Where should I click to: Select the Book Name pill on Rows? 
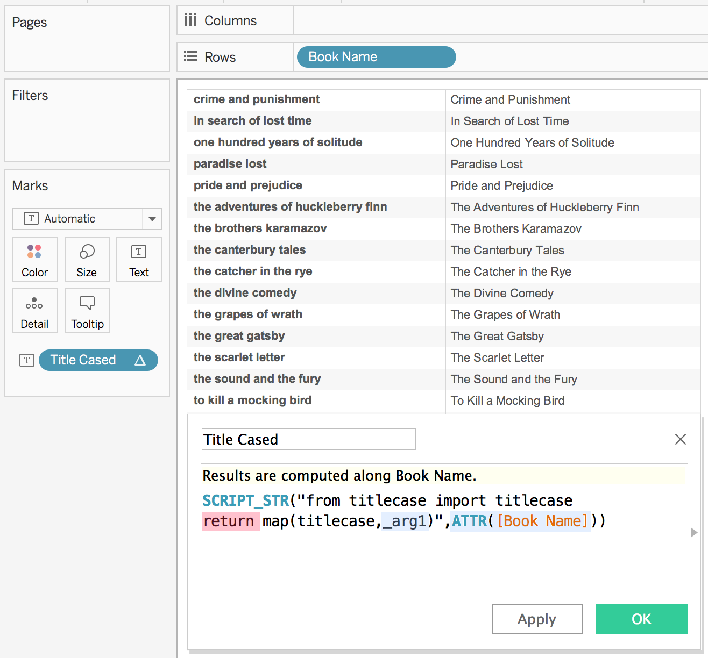tap(376, 56)
